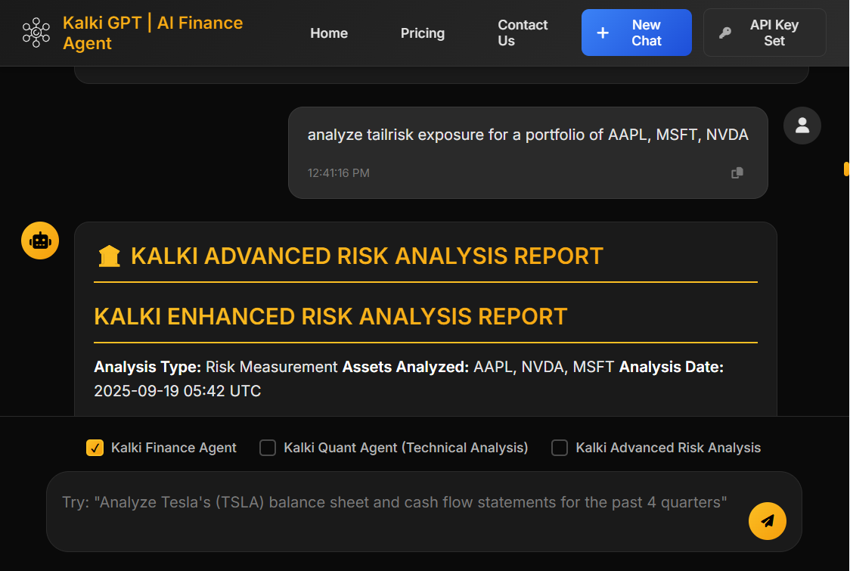Open the Pricing page

(422, 33)
